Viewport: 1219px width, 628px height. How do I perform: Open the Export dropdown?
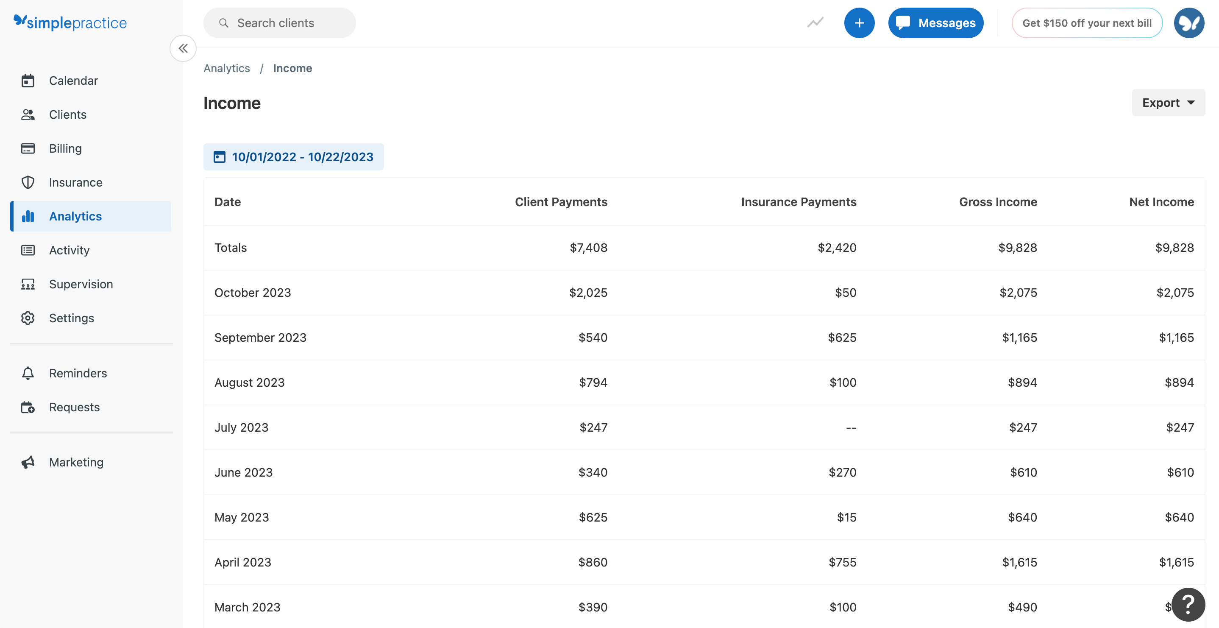tap(1167, 102)
